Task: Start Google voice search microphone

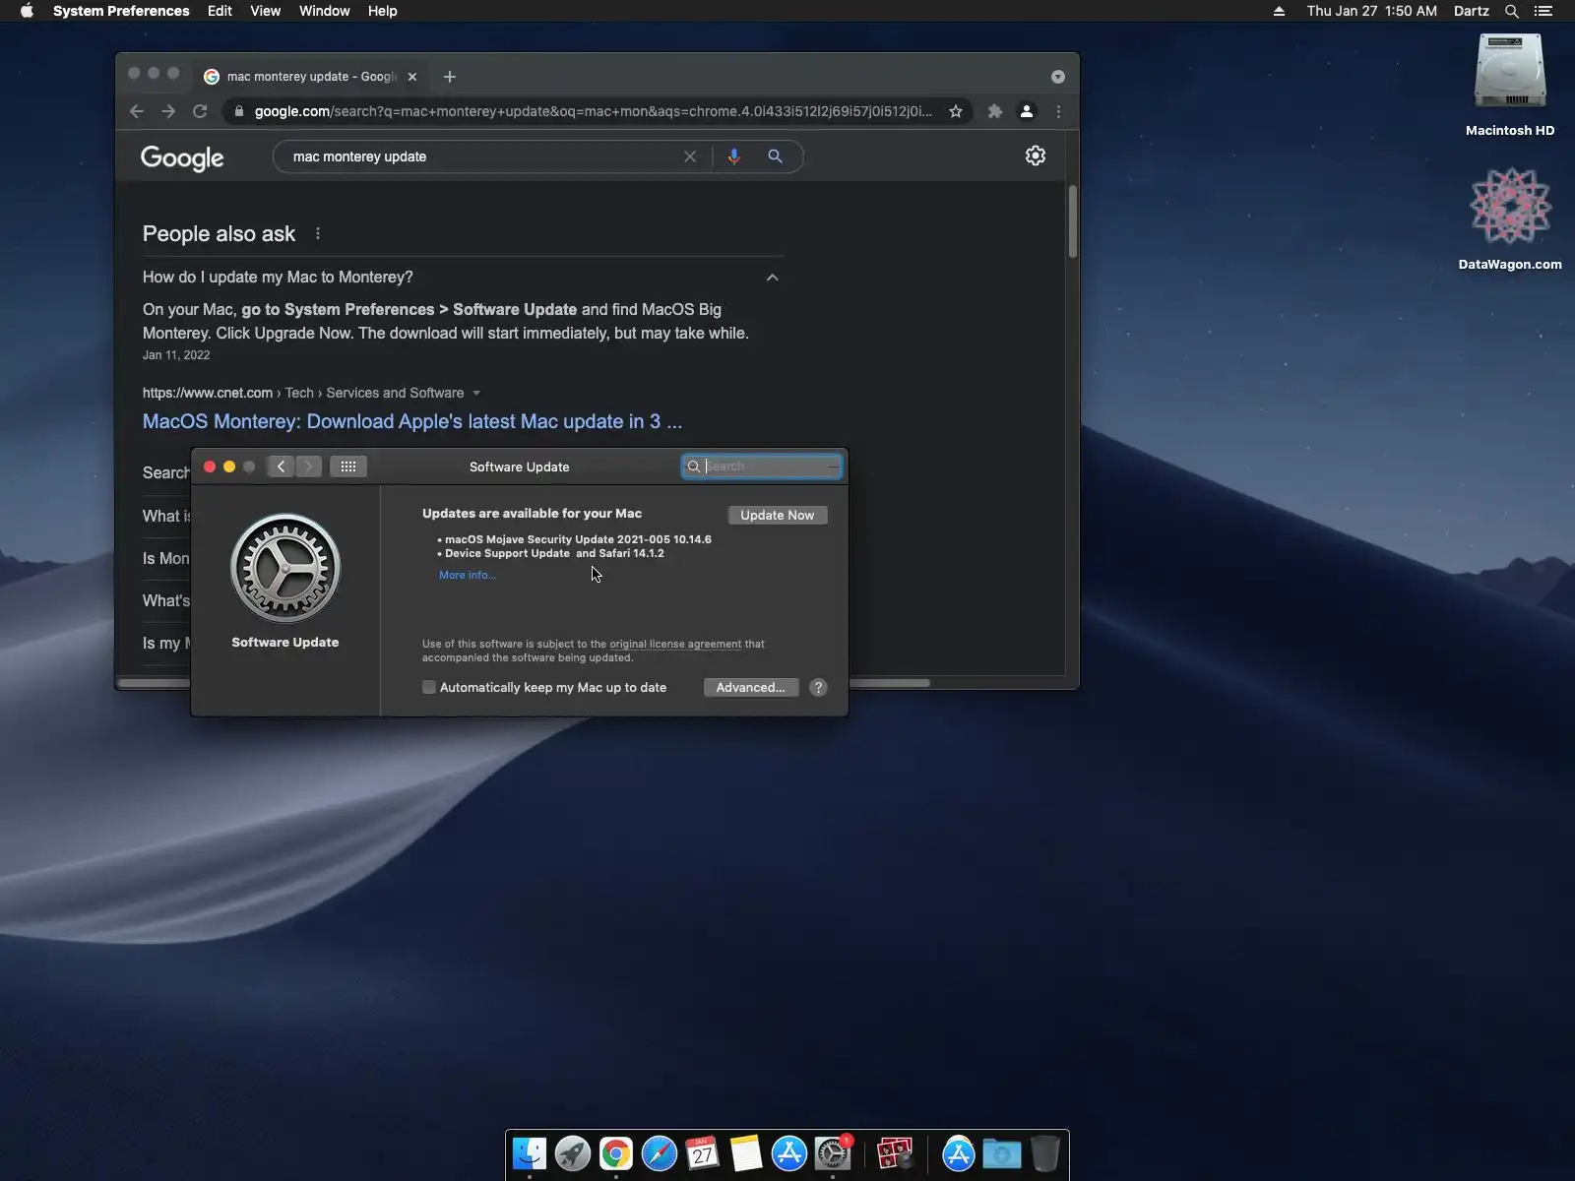Action: coord(733,156)
